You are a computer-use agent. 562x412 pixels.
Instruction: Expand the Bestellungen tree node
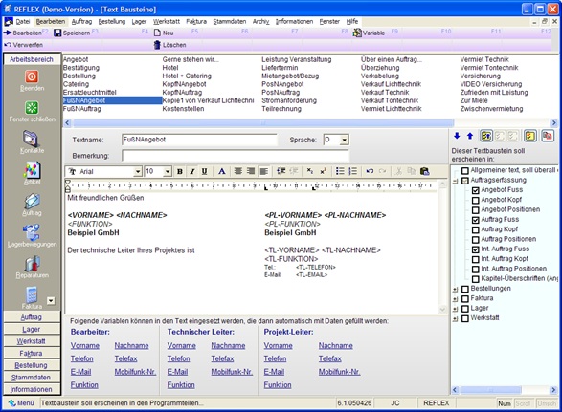click(455, 290)
